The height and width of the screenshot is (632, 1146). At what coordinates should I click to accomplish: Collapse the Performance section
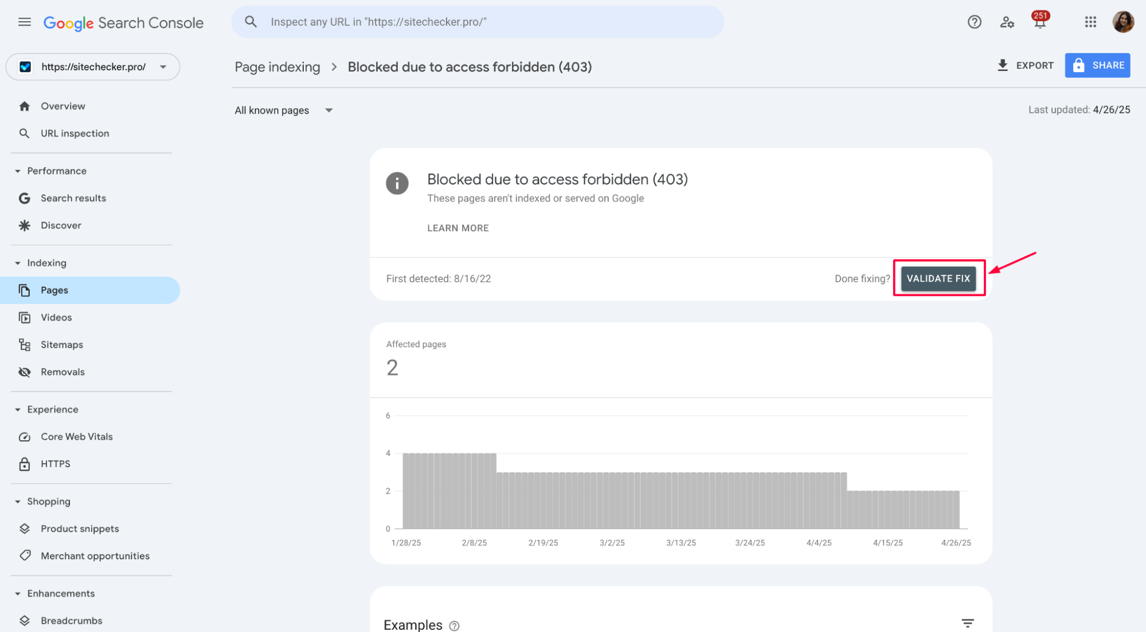pos(18,171)
